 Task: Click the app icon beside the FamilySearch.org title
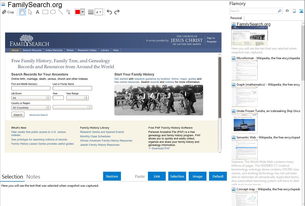click(3, 5)
